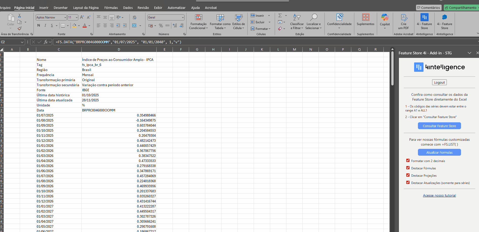Open the Name Box dropdown arrow
479x232 pixels.
22,42
